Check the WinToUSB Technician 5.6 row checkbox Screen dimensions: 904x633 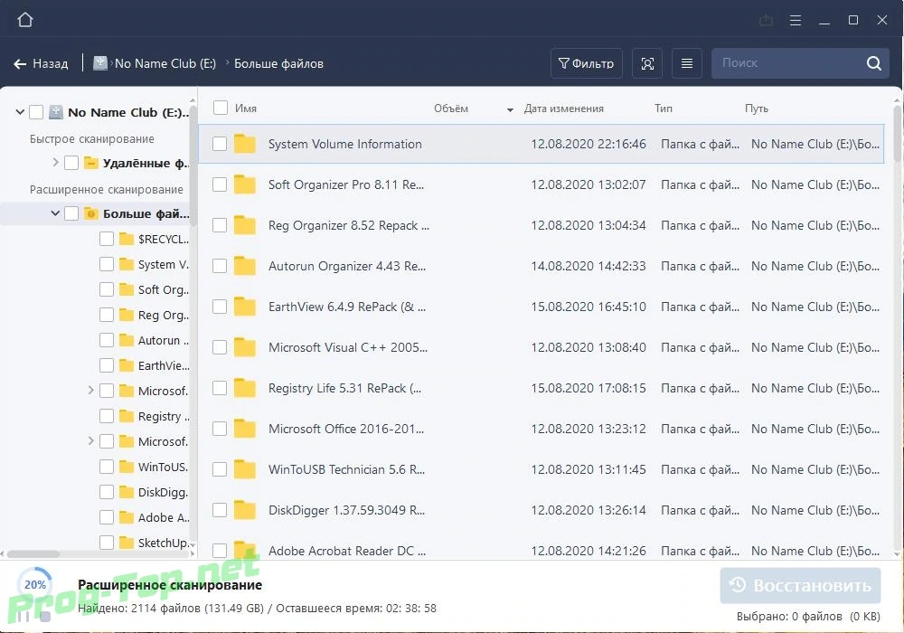(x=220, y=469)
